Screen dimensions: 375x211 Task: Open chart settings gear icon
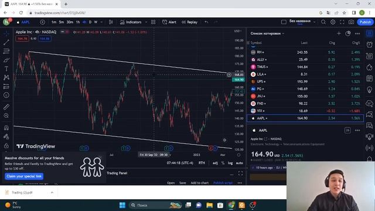point(333,22)
